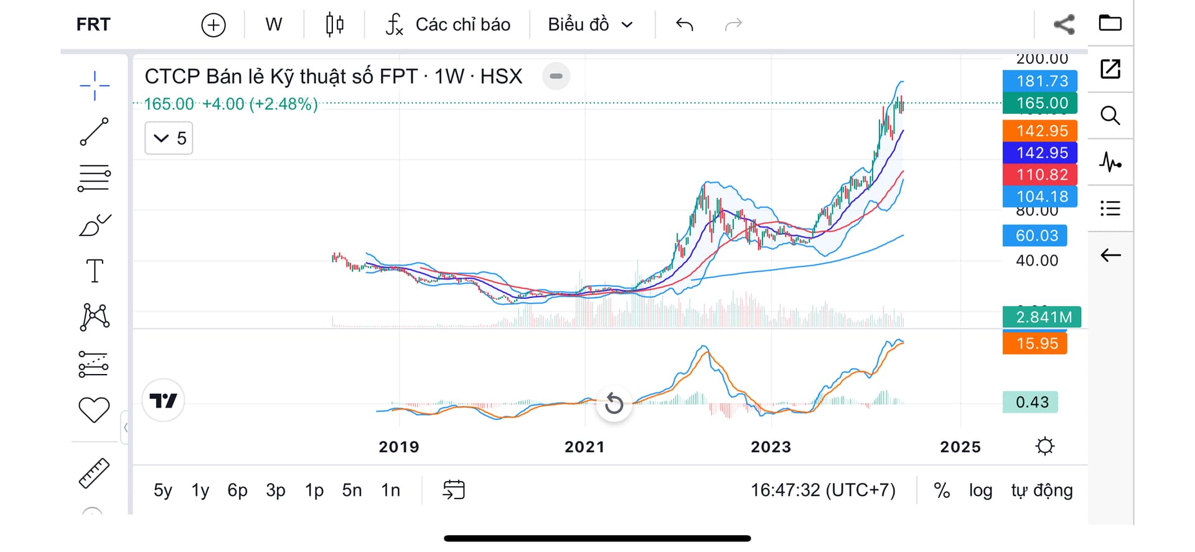Select the text annotation tool
The image size is (1195, 552).
(x=95, y=271)
